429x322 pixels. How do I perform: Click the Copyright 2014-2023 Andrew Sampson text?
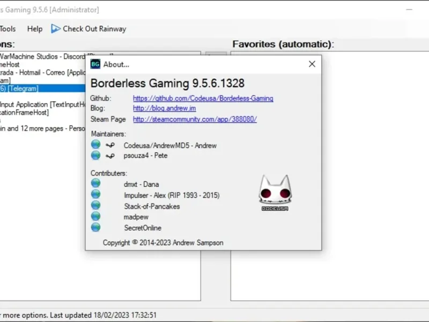(x=163, y=243)
